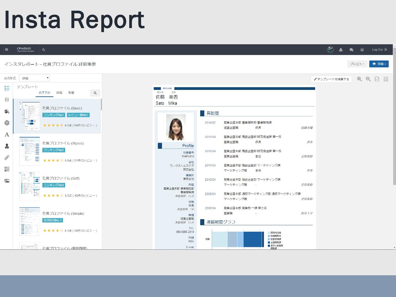Reset preview to 1:1 actual size
396x297 pixels.
[377, 79]
